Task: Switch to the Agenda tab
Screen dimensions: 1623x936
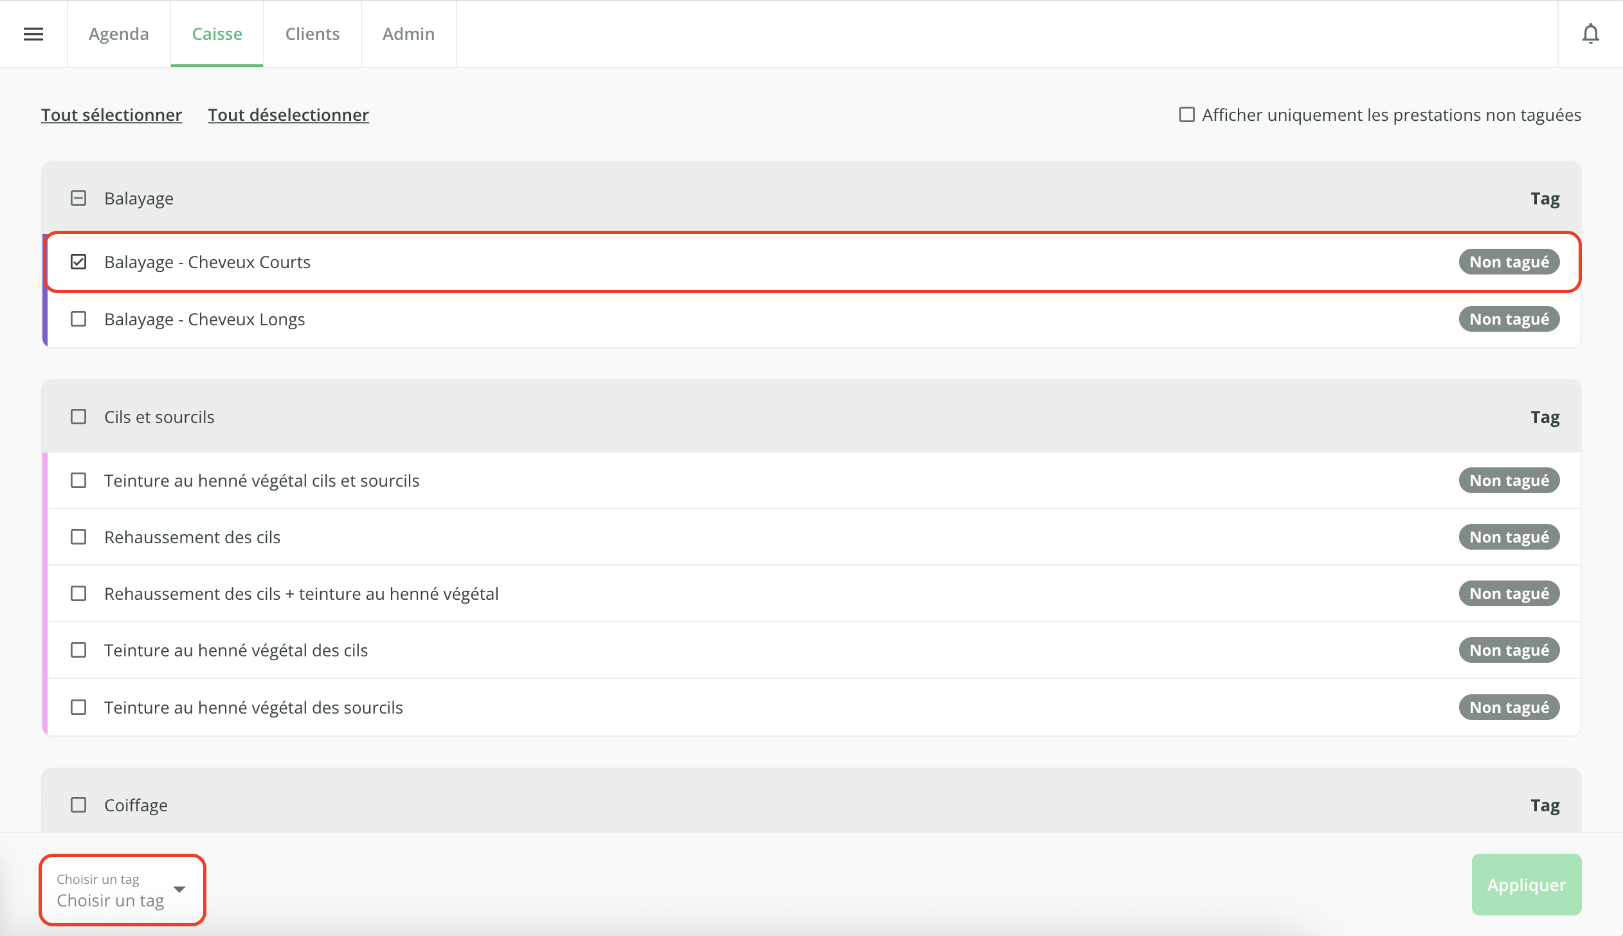Action: pyautogui.click(x=119, y=34)
